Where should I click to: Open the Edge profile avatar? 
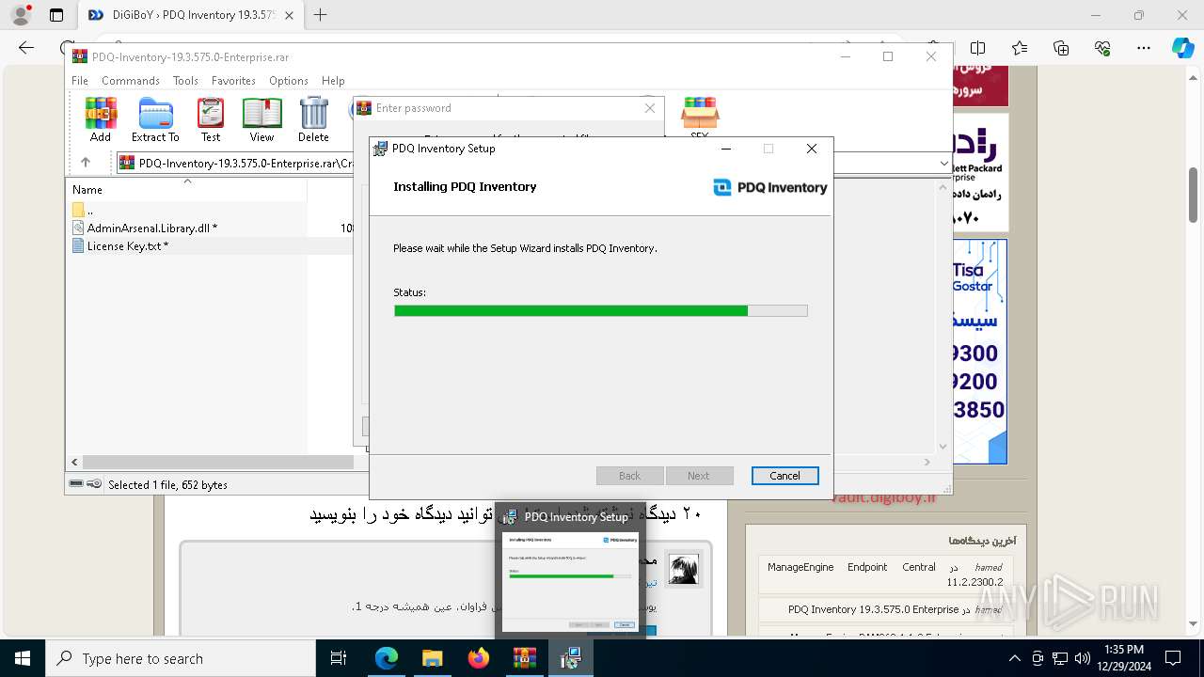coord(20,15)
